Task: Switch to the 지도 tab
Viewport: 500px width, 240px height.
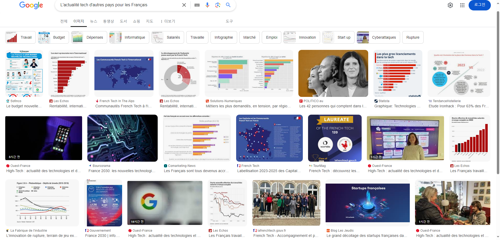Action: [150, 21]
